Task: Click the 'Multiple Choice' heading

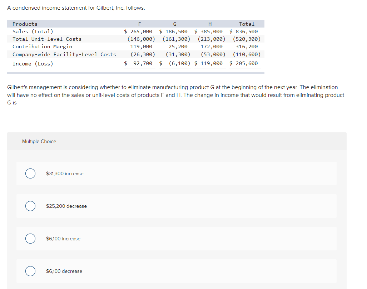Action: [39, 141]
